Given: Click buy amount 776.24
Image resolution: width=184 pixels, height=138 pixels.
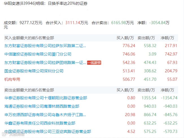Looking at the screenshot, I should point(129,46).
